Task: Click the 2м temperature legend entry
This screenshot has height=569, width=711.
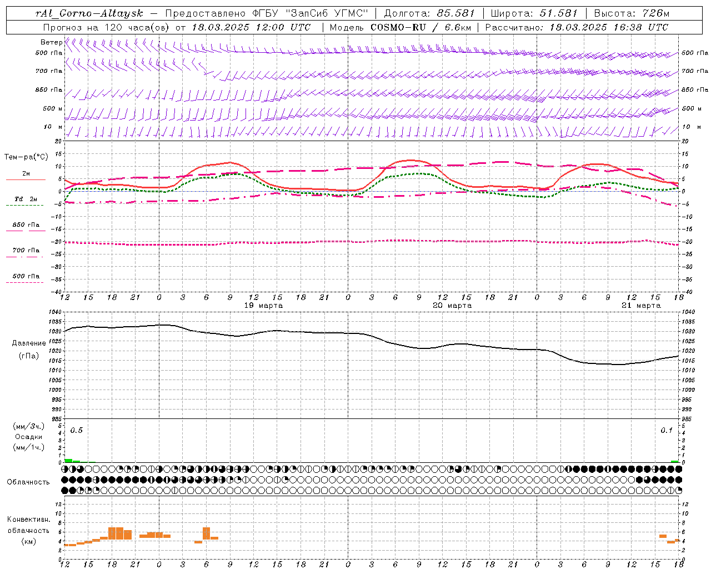Action: tap(26, 173)
